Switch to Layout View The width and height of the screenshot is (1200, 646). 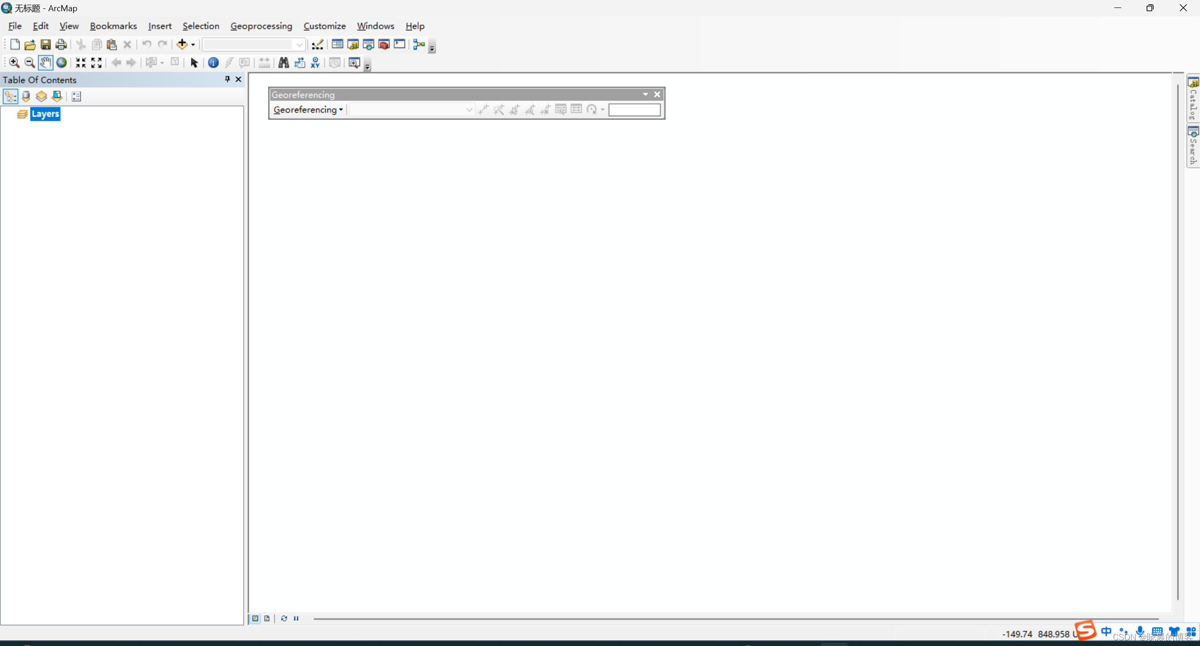(267, 618)
